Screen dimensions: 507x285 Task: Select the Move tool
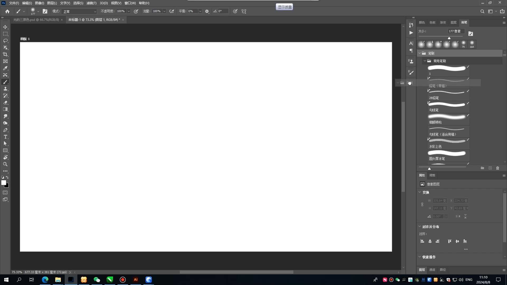(x=5, y=27)
